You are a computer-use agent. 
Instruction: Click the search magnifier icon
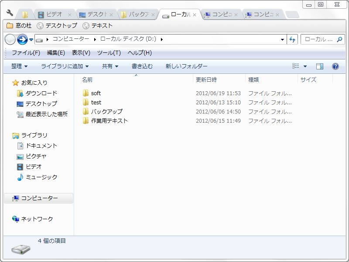point(339,40)
